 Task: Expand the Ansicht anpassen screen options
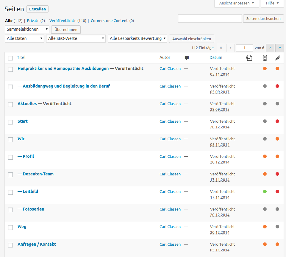pos(237,3)
